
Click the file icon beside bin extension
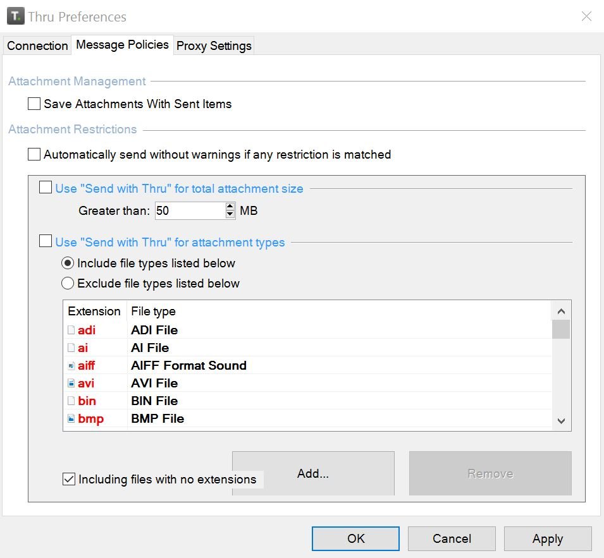click(71, 401)
